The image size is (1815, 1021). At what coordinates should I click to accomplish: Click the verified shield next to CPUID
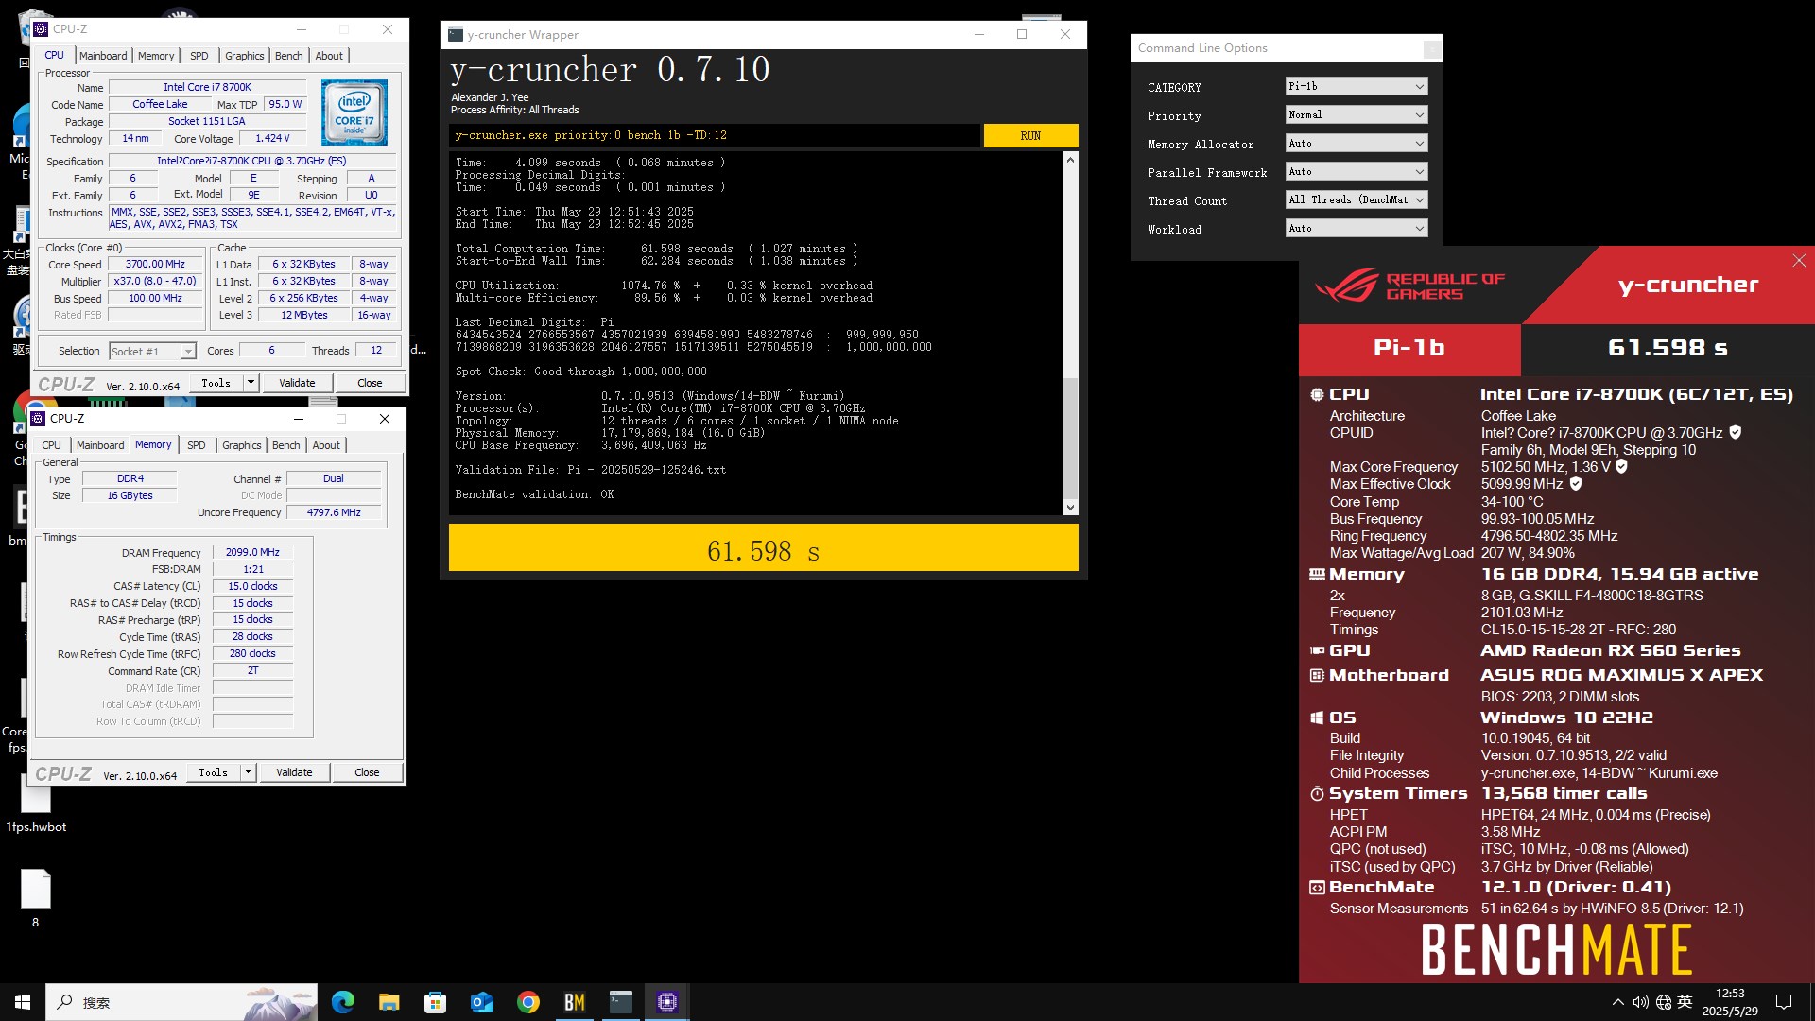click(x=1735, y=432)
